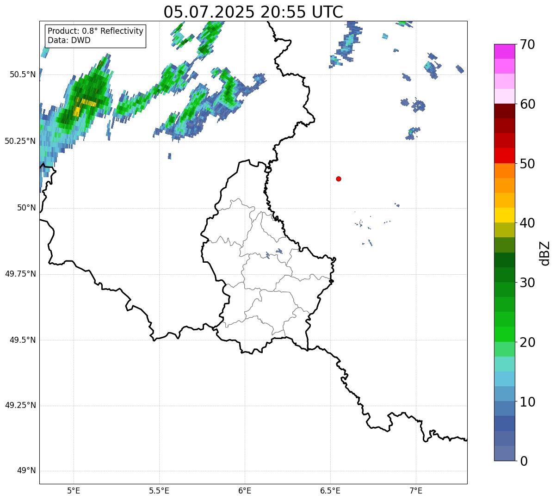Click the 50°N latitude label

point(26,208)
